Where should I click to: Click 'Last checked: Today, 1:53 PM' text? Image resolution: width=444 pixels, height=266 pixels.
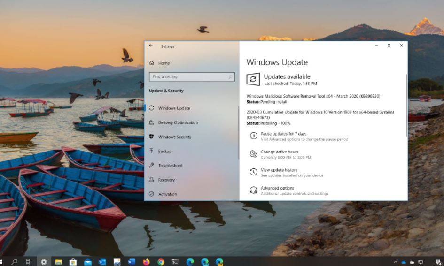pyautogui.click(x=290, y=84)
